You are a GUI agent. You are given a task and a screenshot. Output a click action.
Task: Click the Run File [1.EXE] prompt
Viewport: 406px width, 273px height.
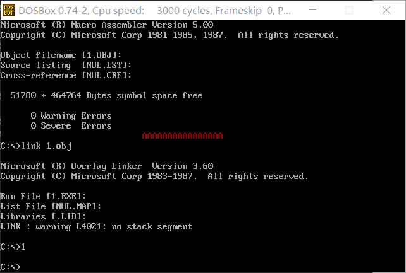(43, 197)
